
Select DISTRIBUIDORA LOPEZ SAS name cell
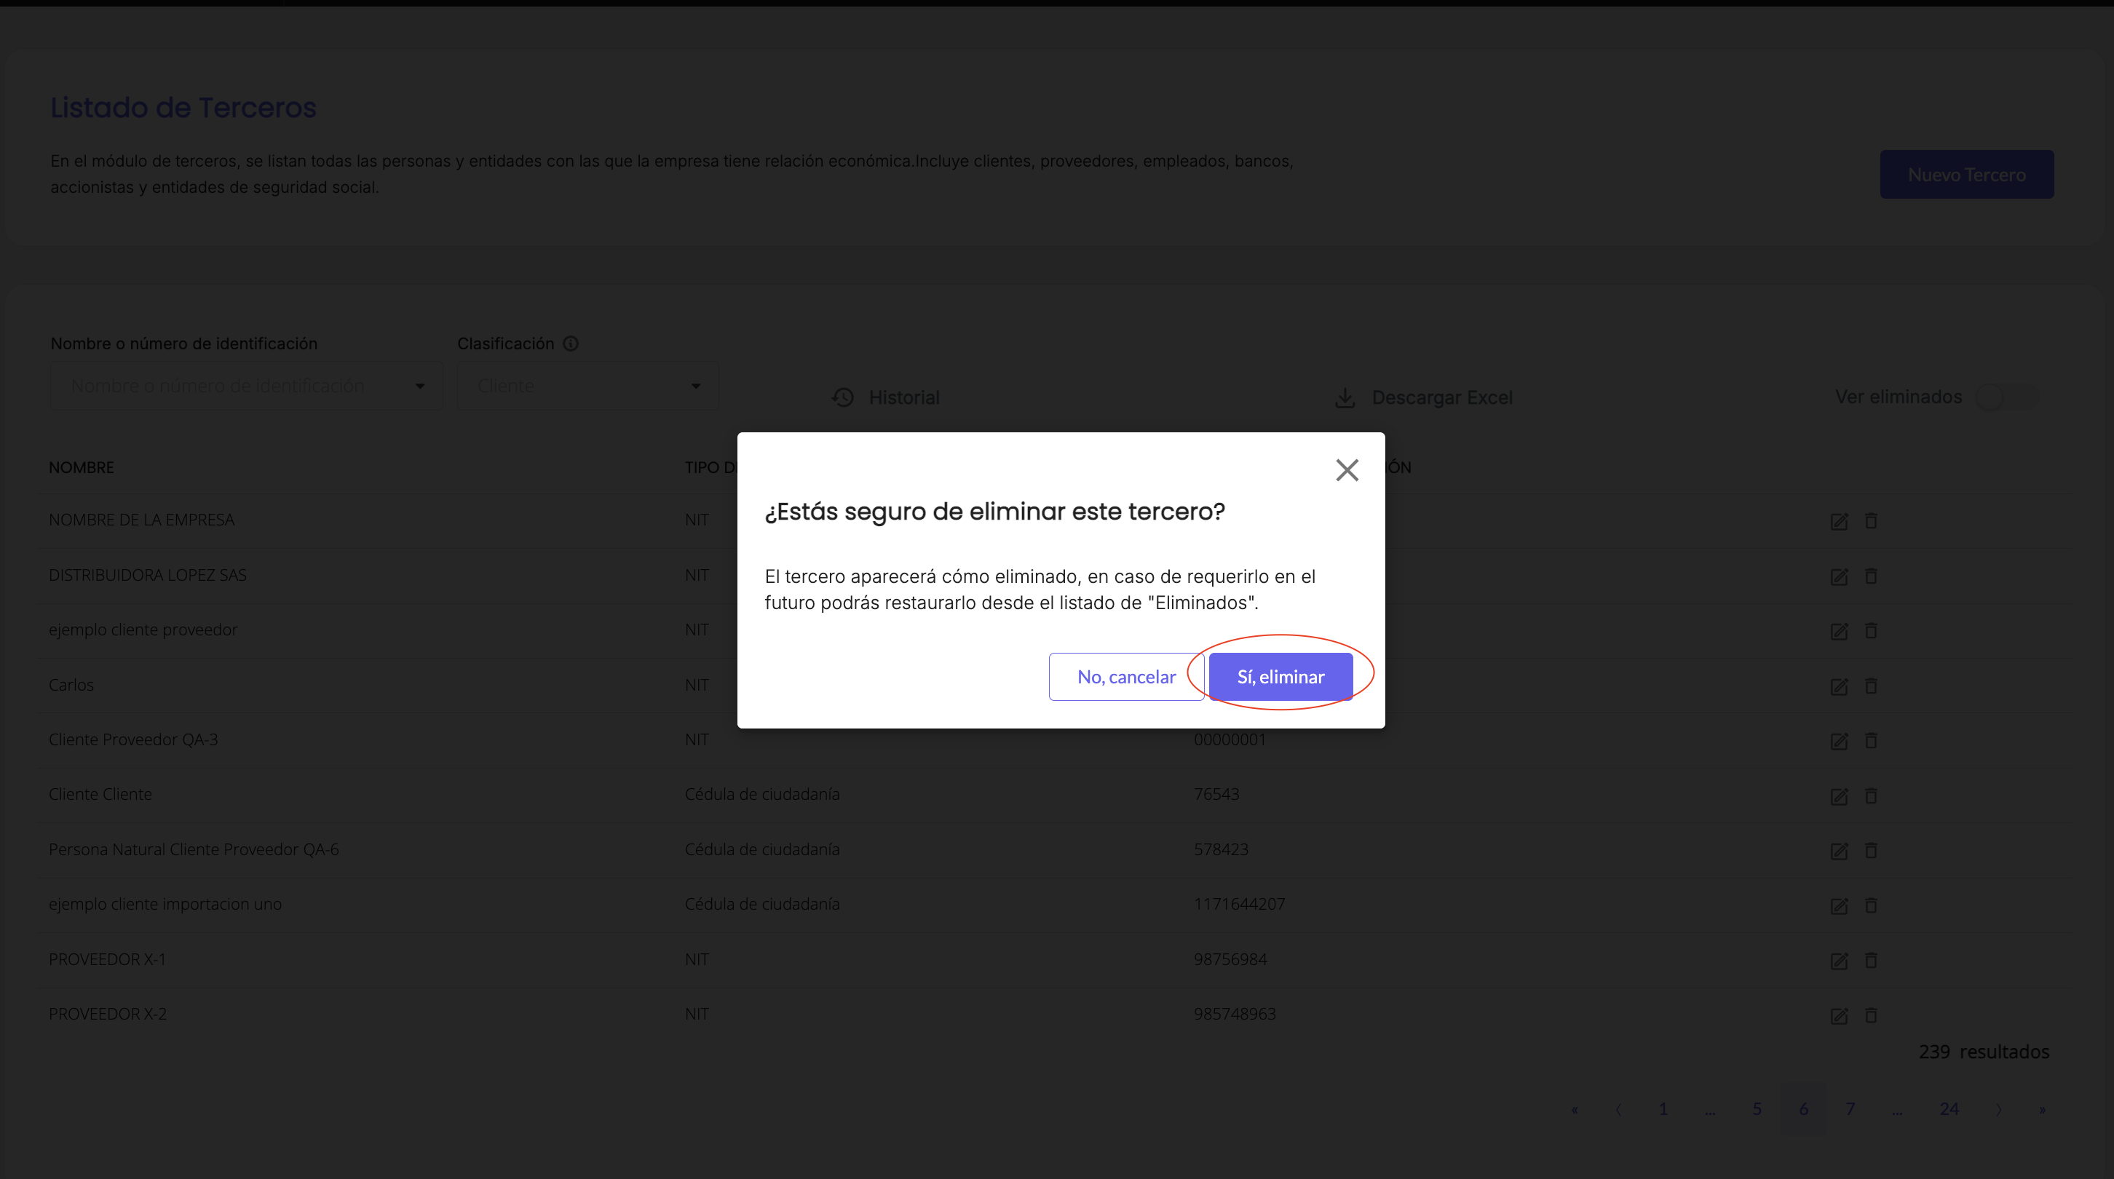point(148,575)
